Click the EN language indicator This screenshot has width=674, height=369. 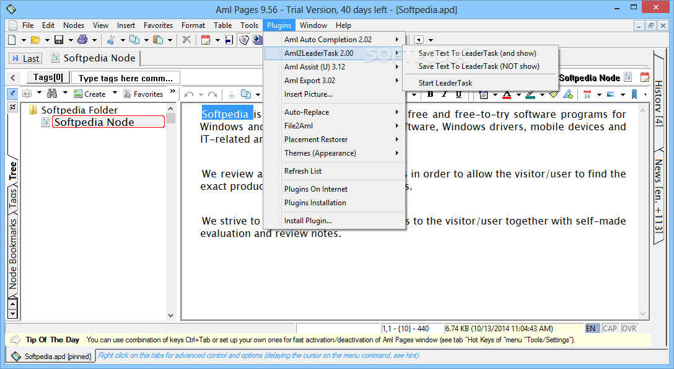[x=590, y=329]
